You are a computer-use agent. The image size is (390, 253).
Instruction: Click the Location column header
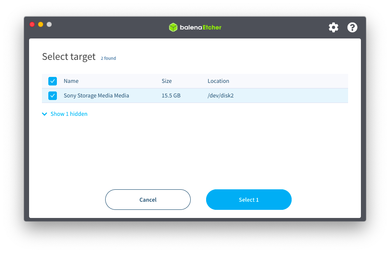(219, 81)
